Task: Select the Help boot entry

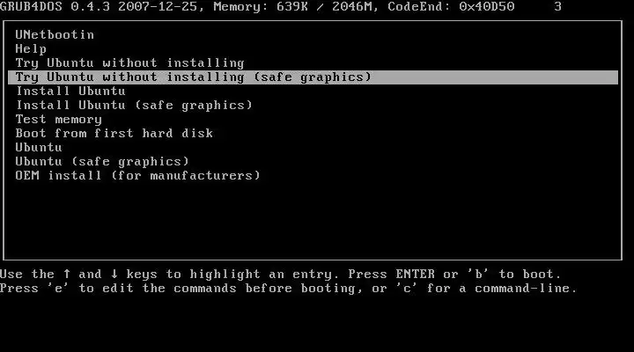Action: coord(31,49)
